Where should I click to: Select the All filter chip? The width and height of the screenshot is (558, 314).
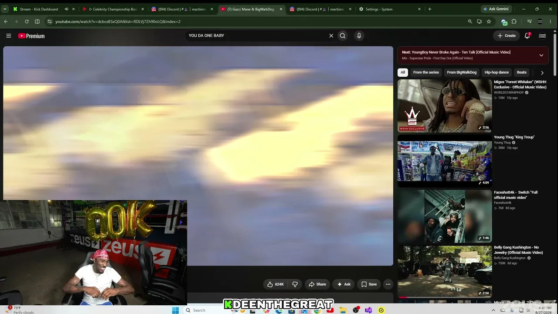(x=403, y=72)
